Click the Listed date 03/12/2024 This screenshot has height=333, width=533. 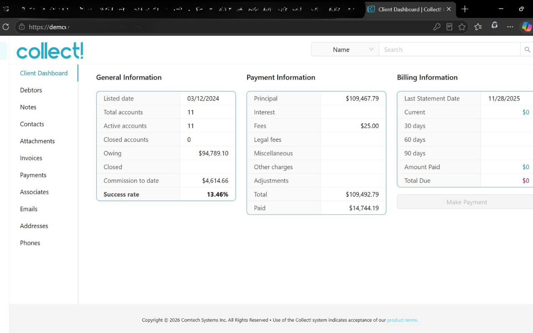tap(203, 99)
